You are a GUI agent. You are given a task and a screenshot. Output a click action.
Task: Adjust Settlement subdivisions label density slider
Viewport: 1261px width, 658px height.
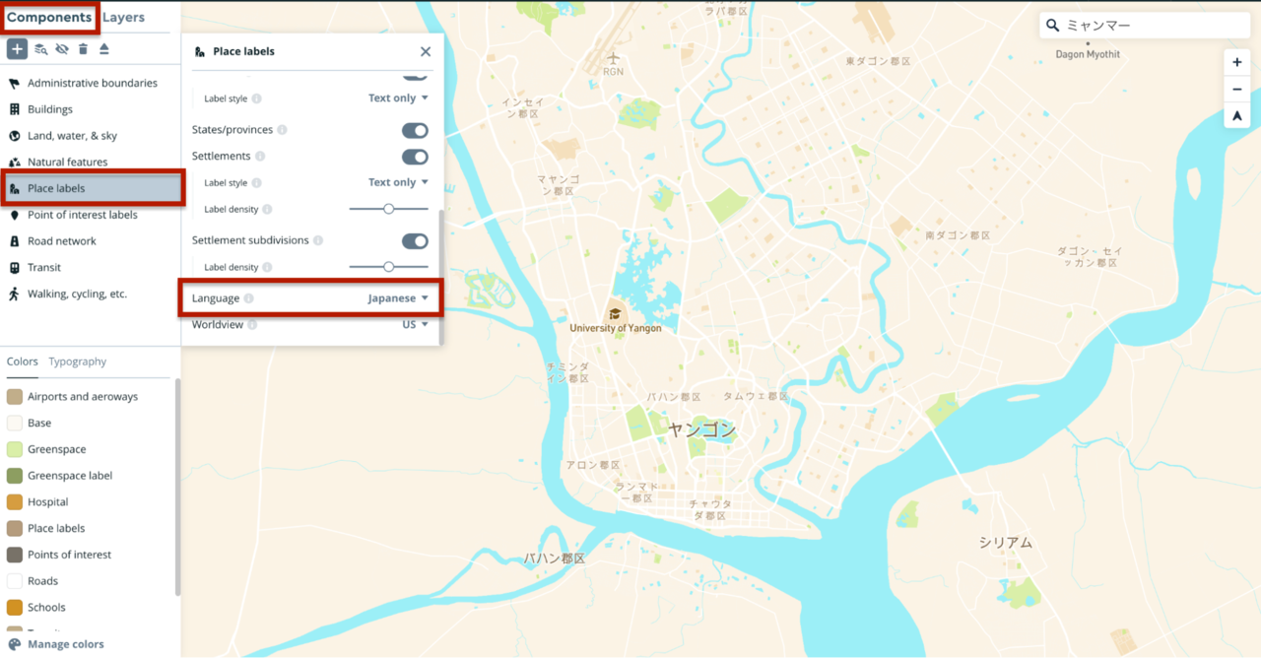(x=389, y=267)
